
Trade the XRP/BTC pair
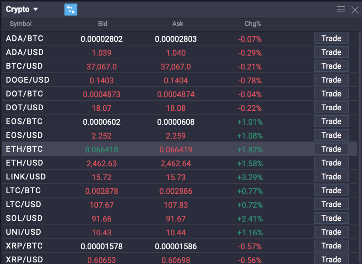[x=331, y=246]
